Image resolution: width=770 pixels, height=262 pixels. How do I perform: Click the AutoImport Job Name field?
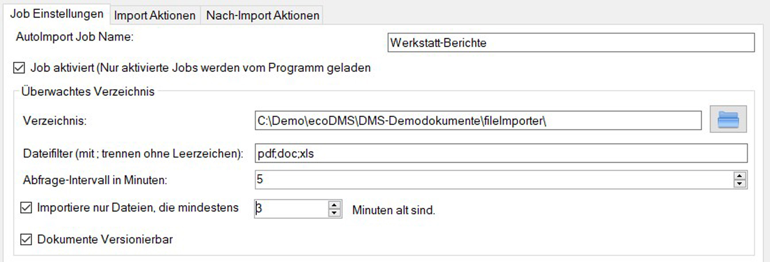coord(571,43)
